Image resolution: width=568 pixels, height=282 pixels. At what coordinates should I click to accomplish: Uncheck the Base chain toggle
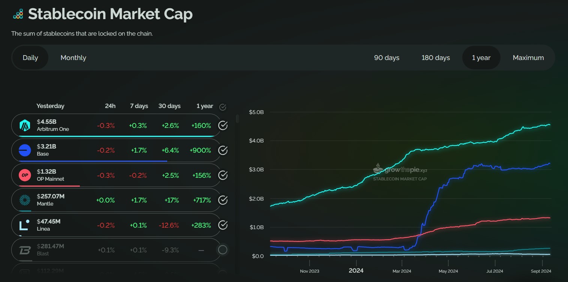[223, 150]
